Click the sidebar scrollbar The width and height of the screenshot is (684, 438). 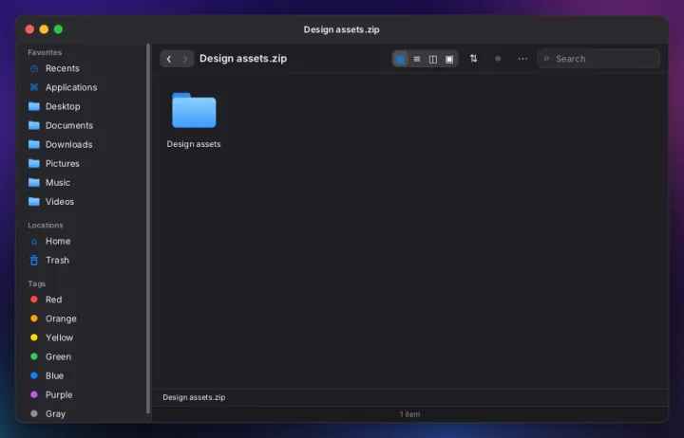(148, 228)
